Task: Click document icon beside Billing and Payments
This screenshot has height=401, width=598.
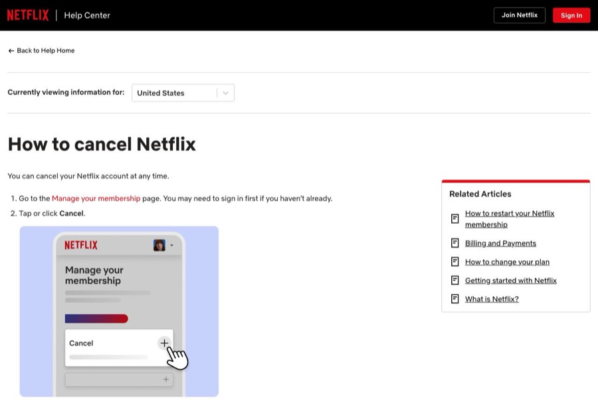Action: tap(455, 243)
